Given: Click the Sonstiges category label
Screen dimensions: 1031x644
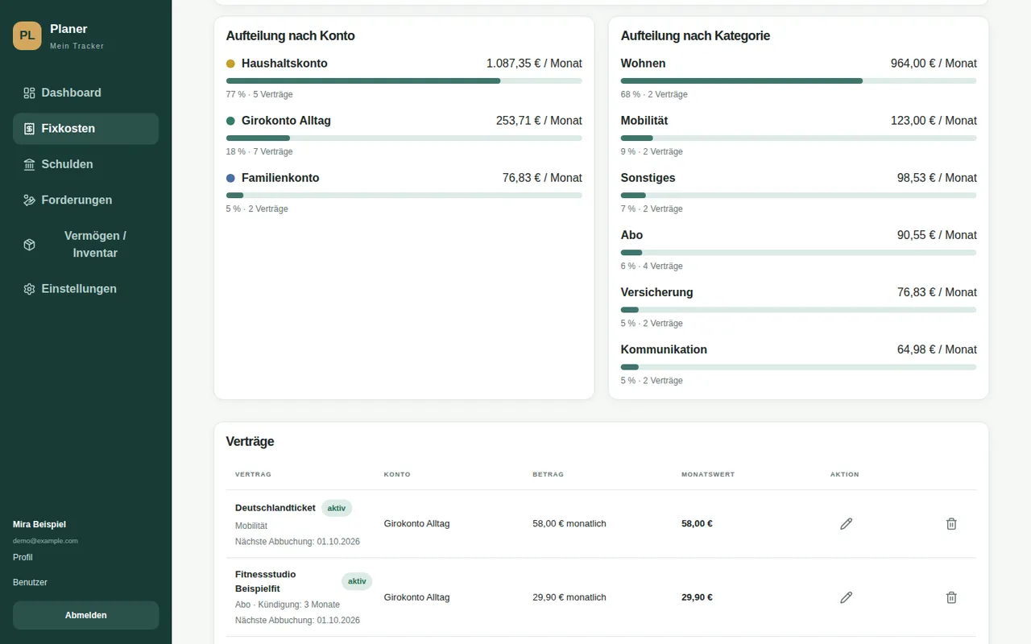Looking at the screenshot, I should pyautogui.click(x=648, y=178).
